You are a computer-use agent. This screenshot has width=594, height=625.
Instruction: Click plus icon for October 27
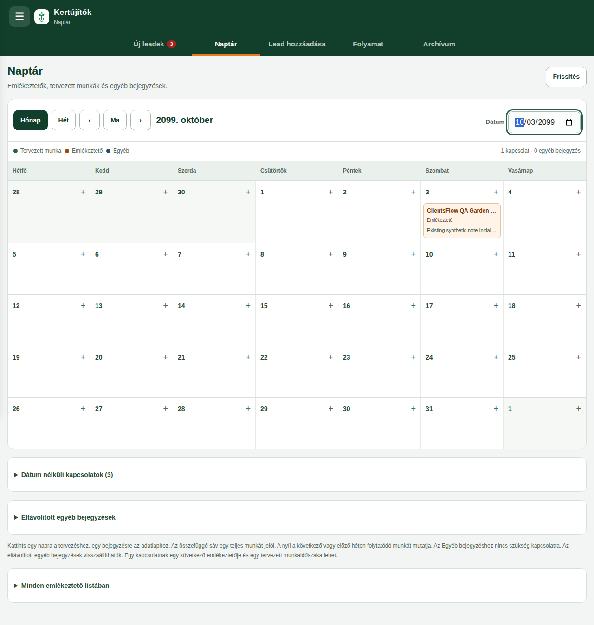tap(166, 409)
